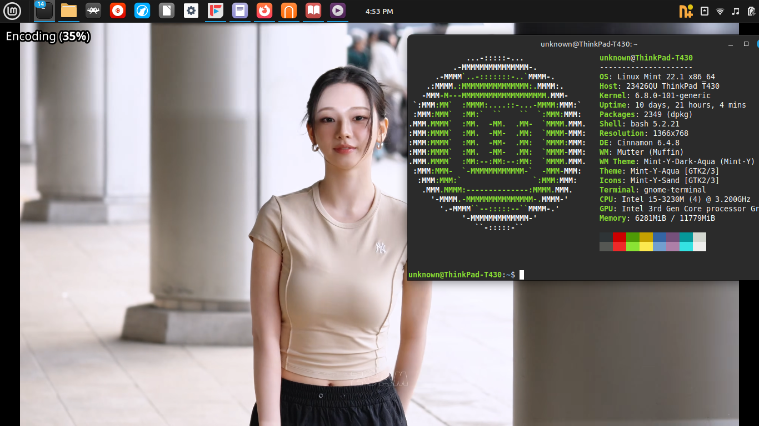Launch the blue wolf browser icon
This screenshot has width=759, height=426.
coord(142,11)
